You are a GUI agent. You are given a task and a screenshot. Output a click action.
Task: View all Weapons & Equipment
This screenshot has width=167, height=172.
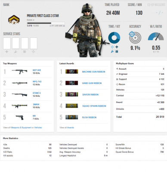21,127
